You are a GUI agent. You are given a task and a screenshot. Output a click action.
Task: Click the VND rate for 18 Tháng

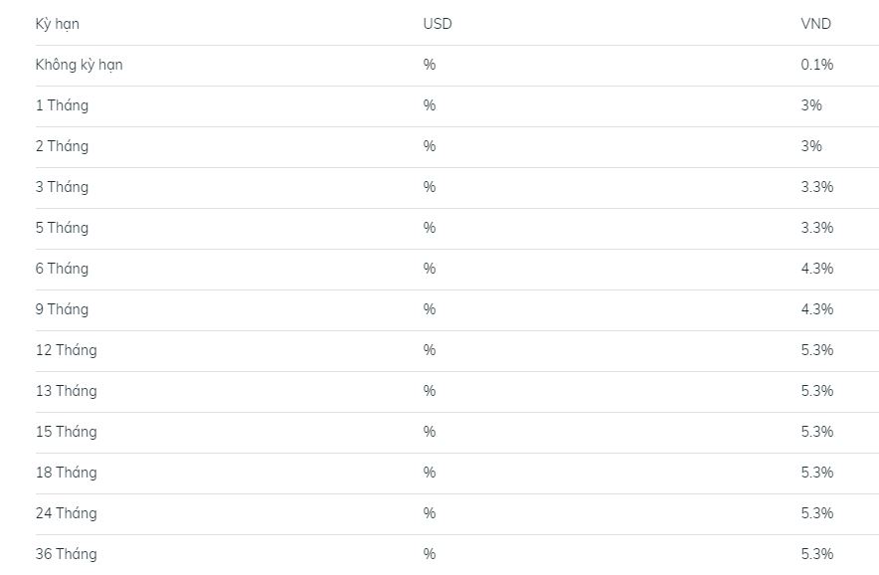[816, 473]
